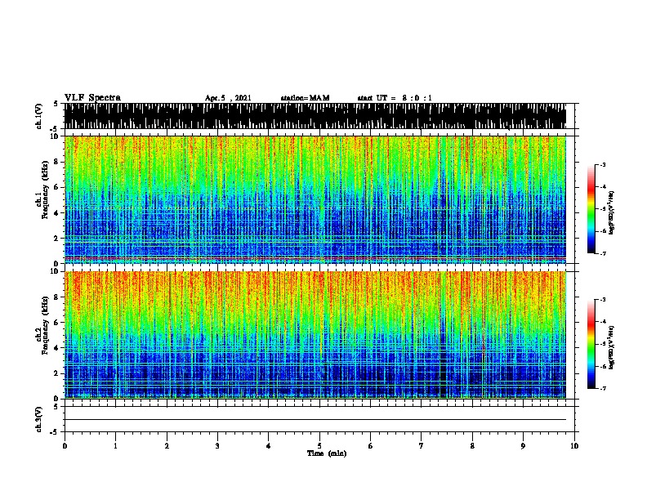Click the "4" kHz tick of ch.2 spectrogram
Viewport: 647px width, 500px height.
click(x=58, y=348)
